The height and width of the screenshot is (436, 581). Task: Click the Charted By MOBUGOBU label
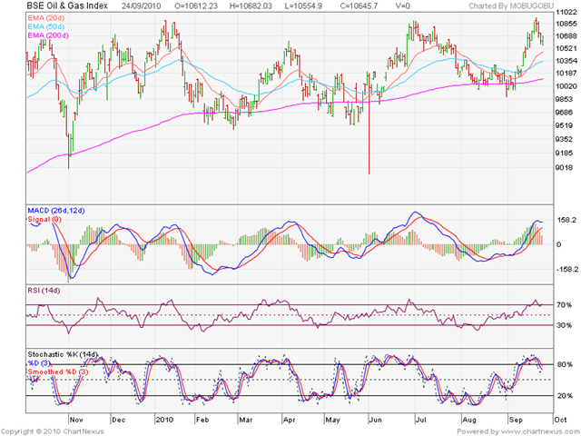[511, 6]
